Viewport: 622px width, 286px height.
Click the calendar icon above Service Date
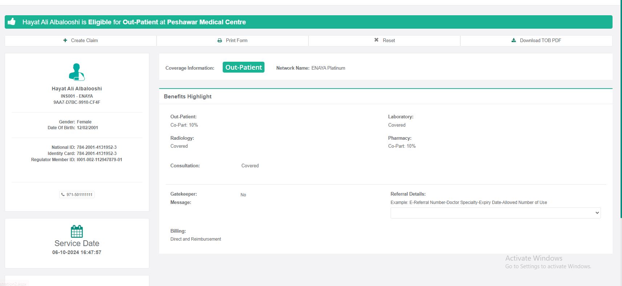pyautogui.click(x=77, y=231)
